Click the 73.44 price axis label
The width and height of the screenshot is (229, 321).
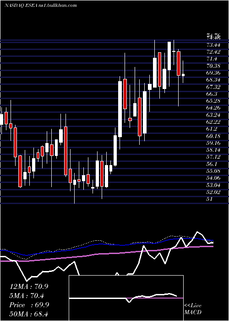point(213,45)
